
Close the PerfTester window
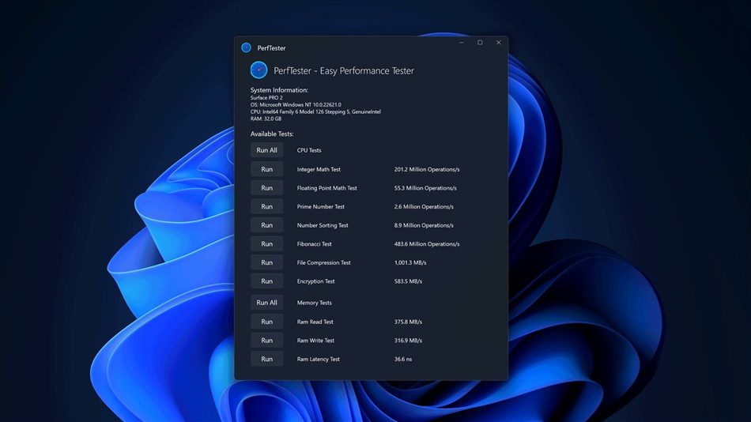[499, 43]
